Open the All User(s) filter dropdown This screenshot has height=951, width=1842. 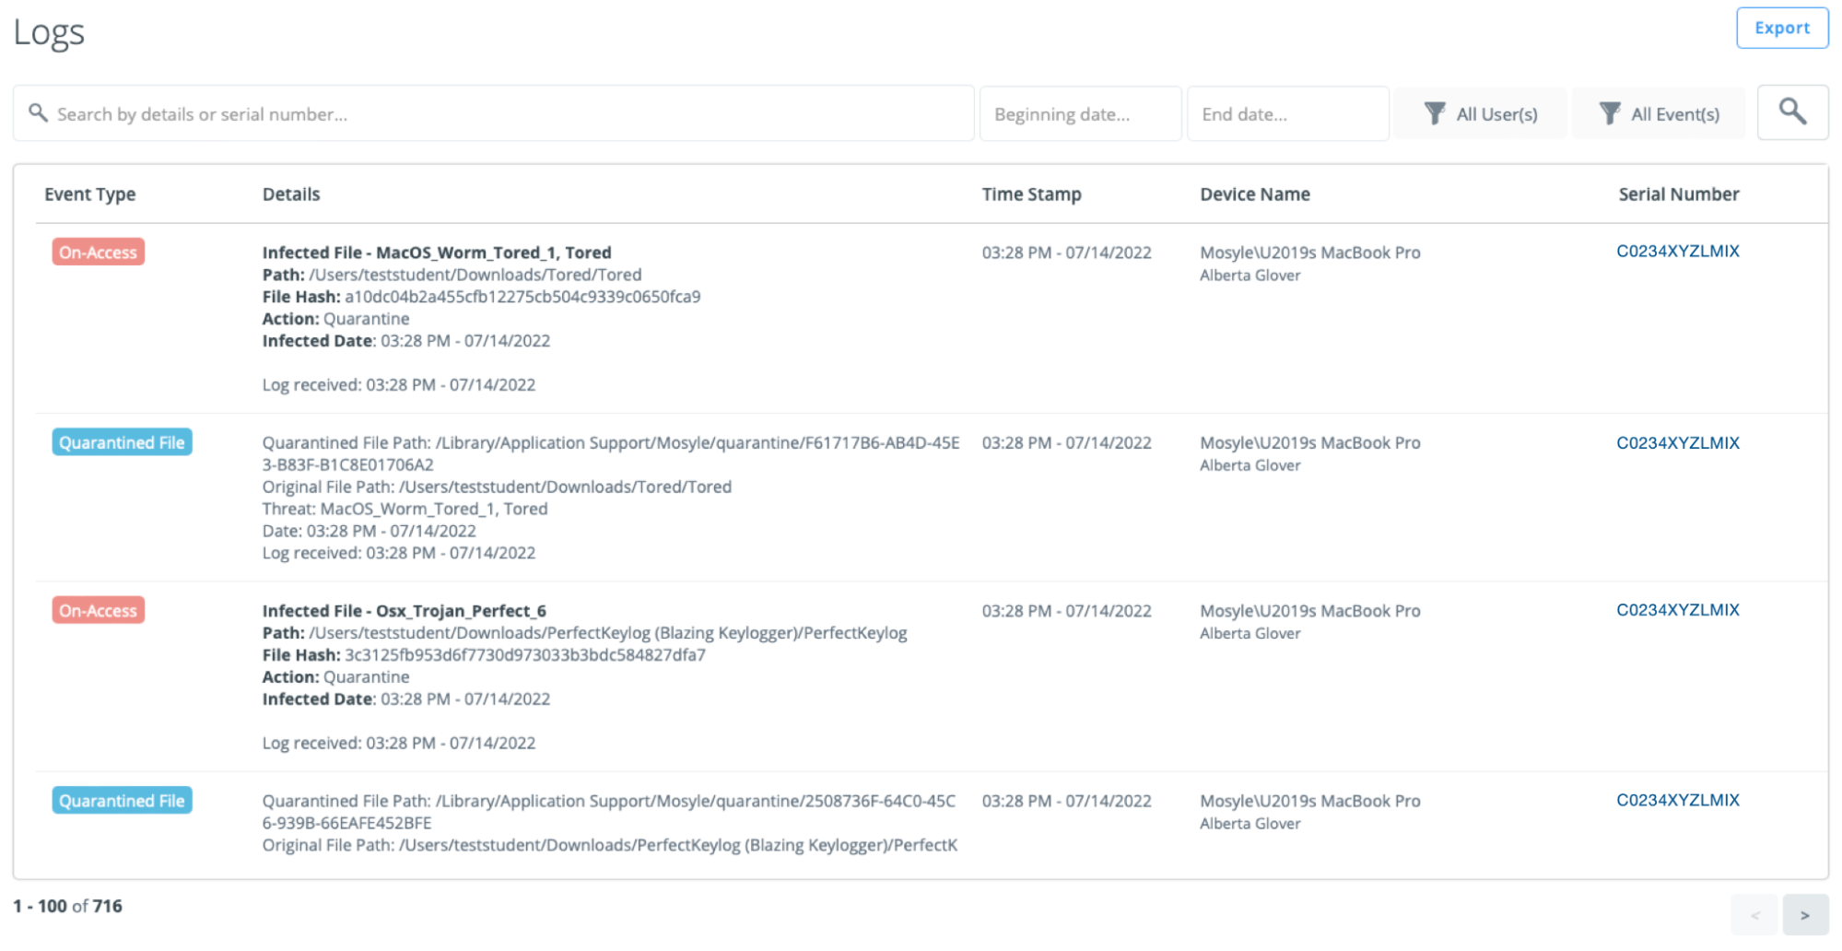point(1480,113)
